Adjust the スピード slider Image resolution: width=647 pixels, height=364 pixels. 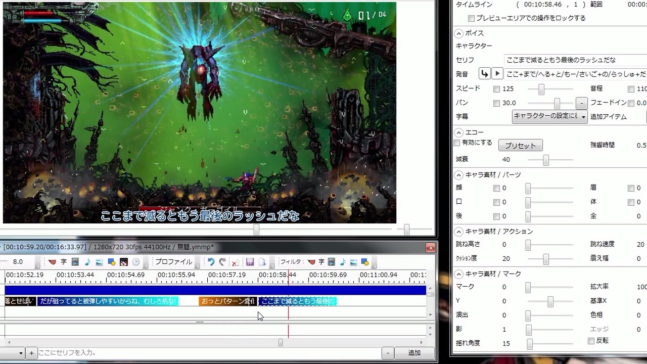tap(541, 89)
